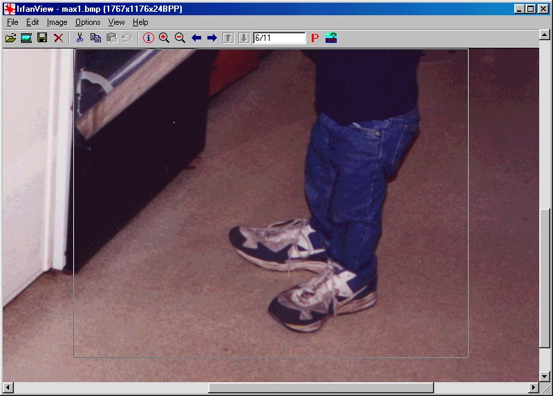Click the vertical scrollbar down arrow
Viewport: 553px width, 396px height.
(545, 376)
